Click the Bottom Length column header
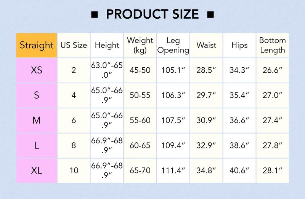This screenshot has width=305, height=199. pyautogui.click(x=272, y=45)
